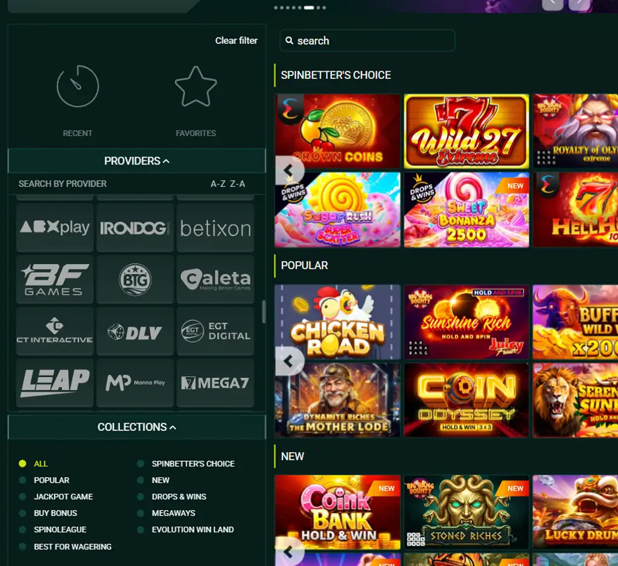Select the BUY BONUS collection
Viewport: 618px width, 566px height.
tap(55, 513)
